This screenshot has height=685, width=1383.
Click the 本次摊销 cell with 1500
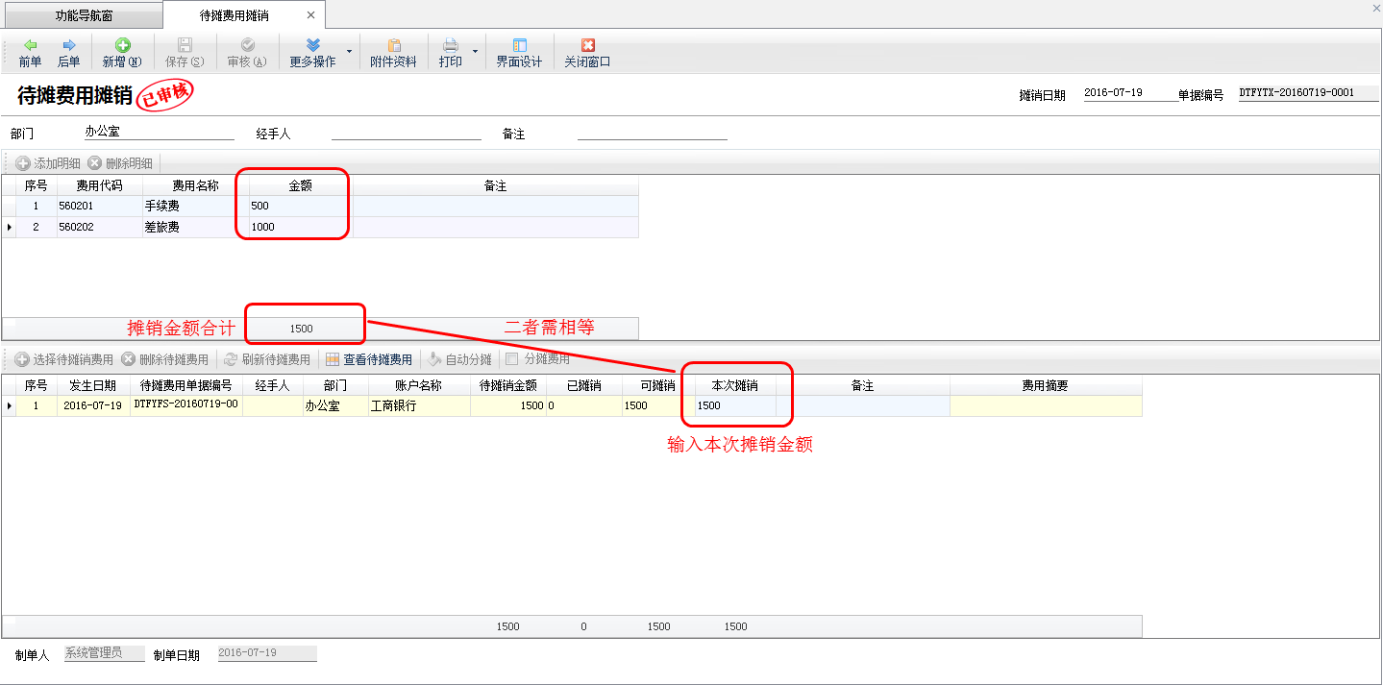735,405
